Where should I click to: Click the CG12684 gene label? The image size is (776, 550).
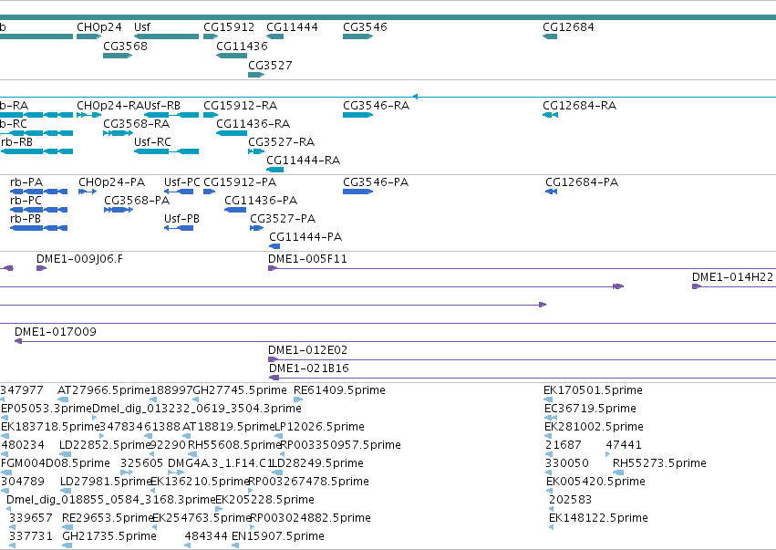coord(568,26)
